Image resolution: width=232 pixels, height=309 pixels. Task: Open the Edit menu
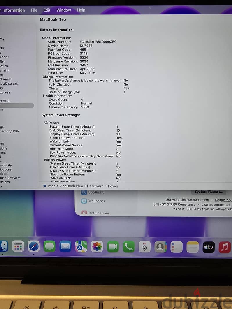47,10
